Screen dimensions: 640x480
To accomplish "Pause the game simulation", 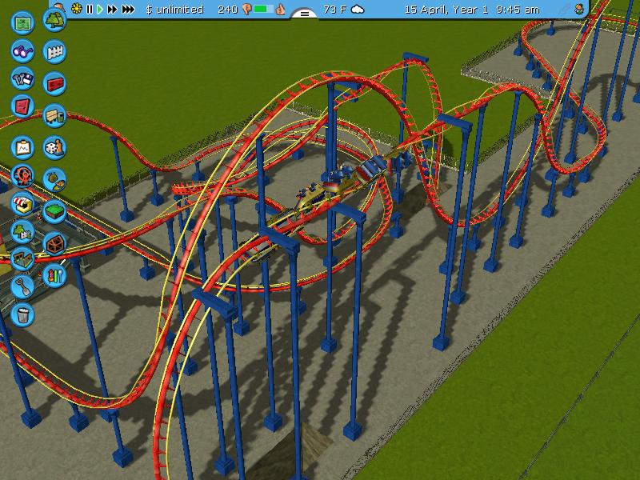I will tap(90, 10).
